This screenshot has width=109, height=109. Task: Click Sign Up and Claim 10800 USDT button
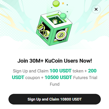coord(55,99)
